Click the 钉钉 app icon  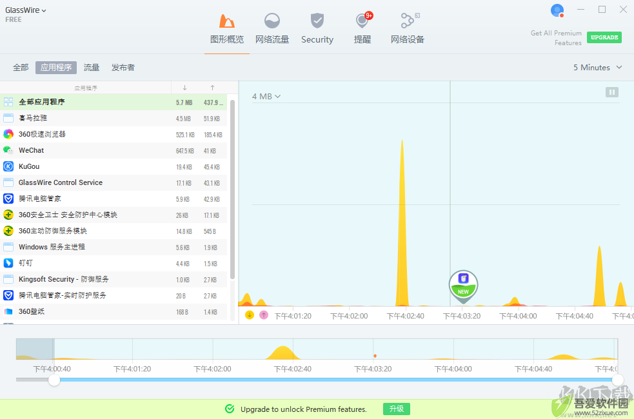[x=8, y=263]
